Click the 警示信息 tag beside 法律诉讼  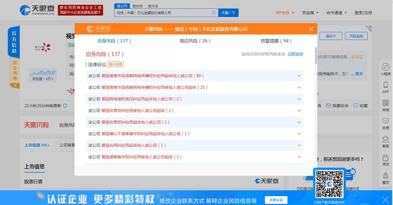click(115, 64)
